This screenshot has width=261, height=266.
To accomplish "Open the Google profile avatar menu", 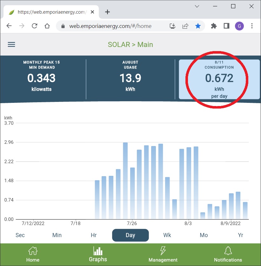I will tap(239, 26).
